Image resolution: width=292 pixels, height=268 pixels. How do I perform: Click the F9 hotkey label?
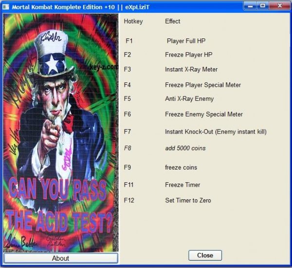(128, 167)
